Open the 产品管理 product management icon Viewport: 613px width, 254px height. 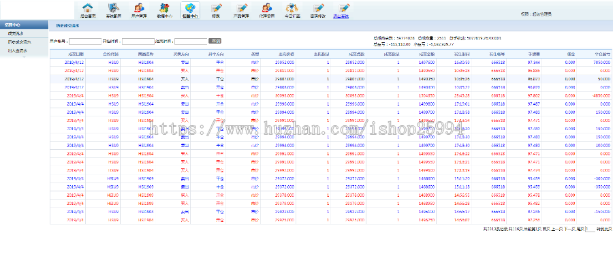(x=242, y=10)
